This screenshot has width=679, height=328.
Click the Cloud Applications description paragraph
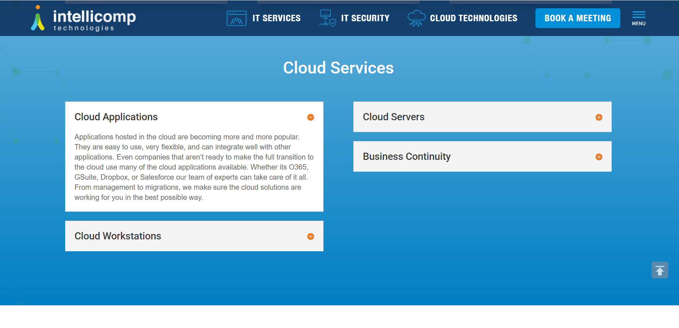coord(194,167)
